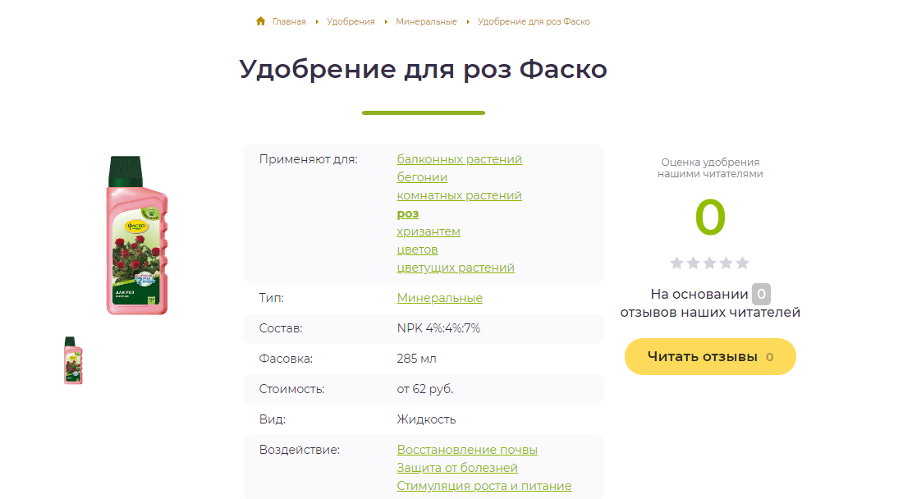Open the комнатных растений link

[460, 195]
